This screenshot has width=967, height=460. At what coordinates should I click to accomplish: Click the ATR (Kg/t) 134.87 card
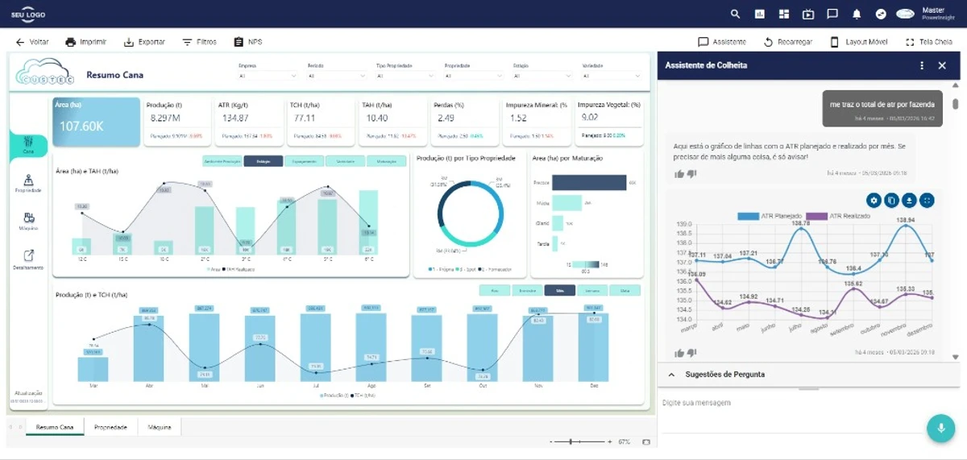coord(249,122)
